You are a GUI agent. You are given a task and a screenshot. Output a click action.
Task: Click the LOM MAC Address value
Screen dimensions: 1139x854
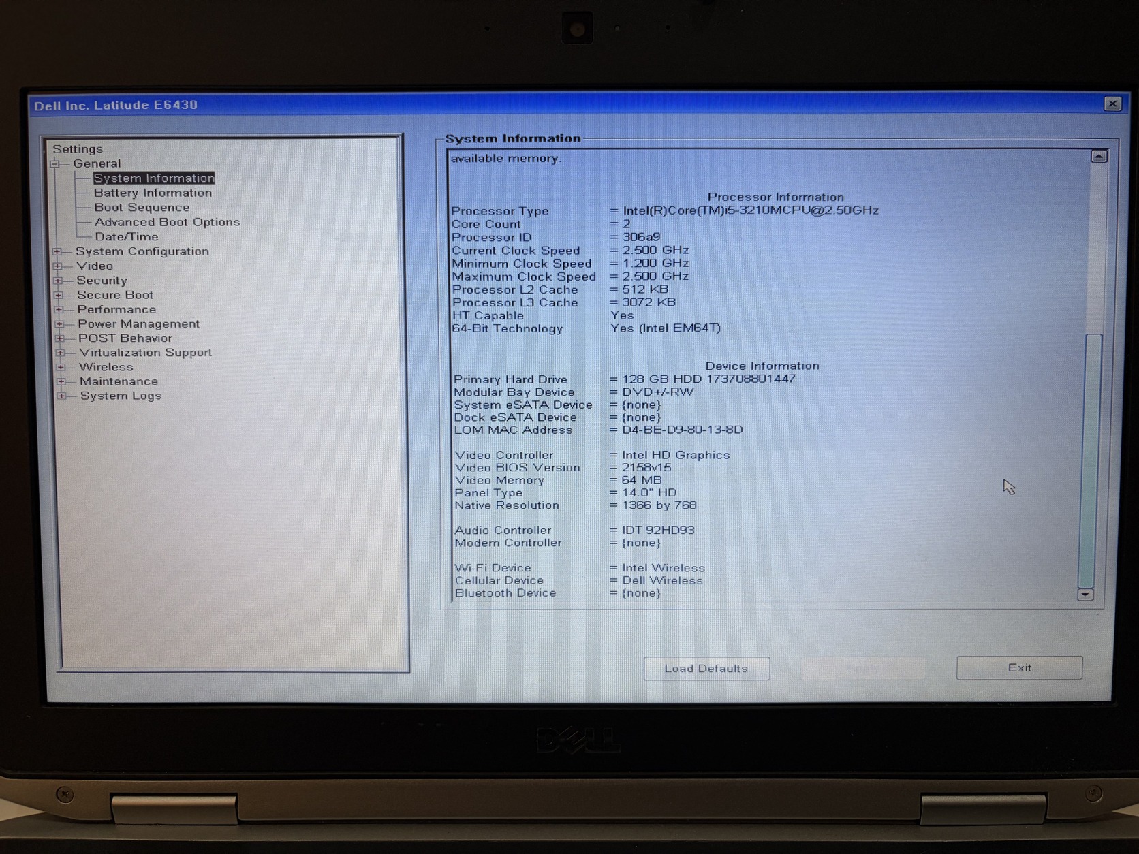(683, 430)
